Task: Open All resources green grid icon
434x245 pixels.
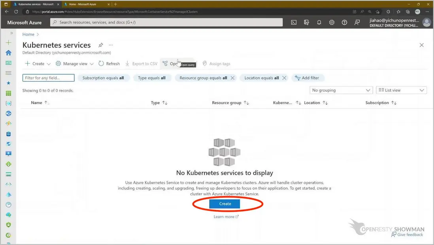Action: 9,93
